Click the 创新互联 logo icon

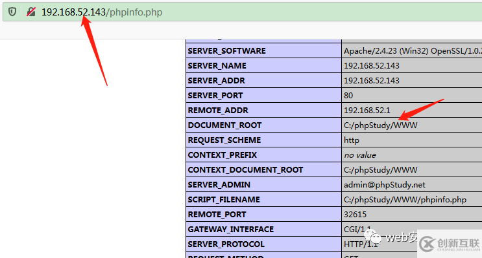427,244
